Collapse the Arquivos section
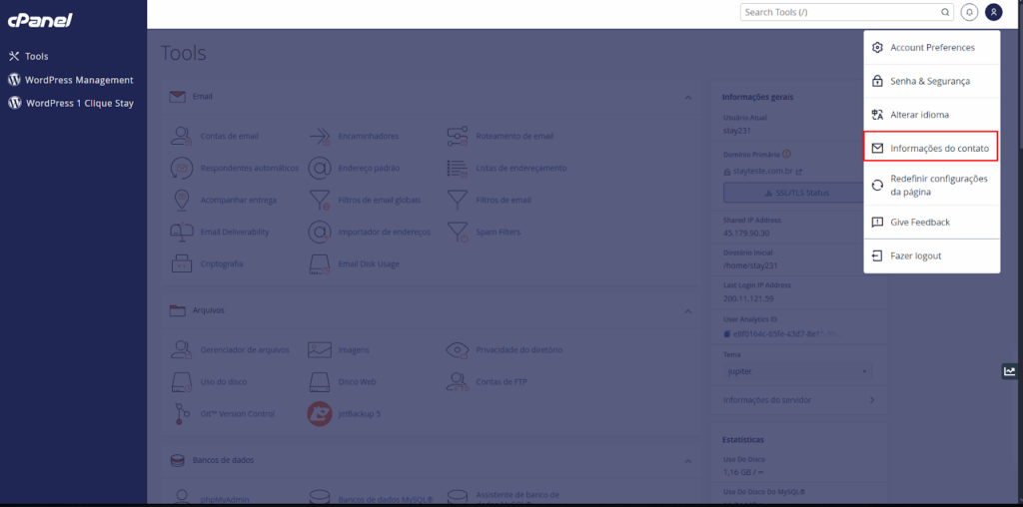Viewport: 1023px width, 507px height. point(687,310)
